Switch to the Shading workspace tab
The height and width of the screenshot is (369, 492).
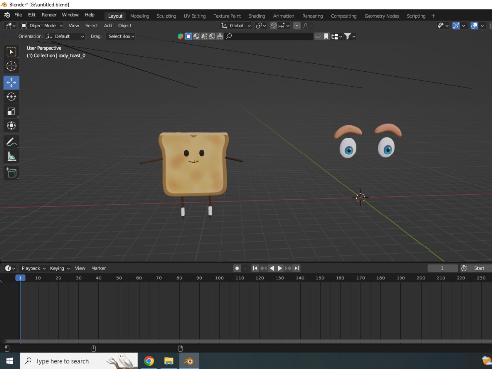coord(257,16)
